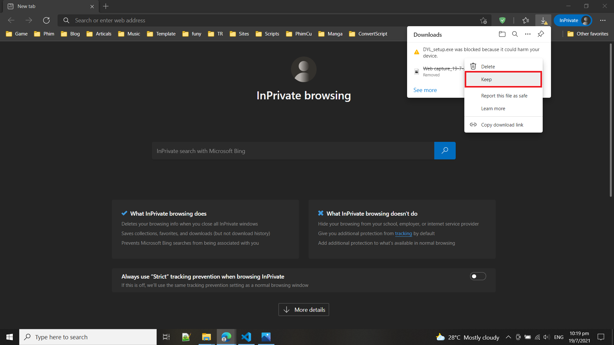
Task: Refresh the current page
Action: tap(46, 20)
